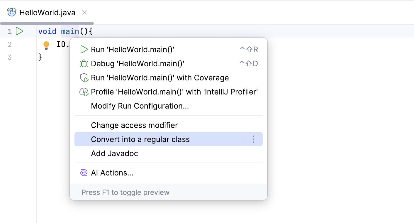Click the Run with Coverage shield icon
This screenshot has width=414, height=223.
click(x=84, y=77)
